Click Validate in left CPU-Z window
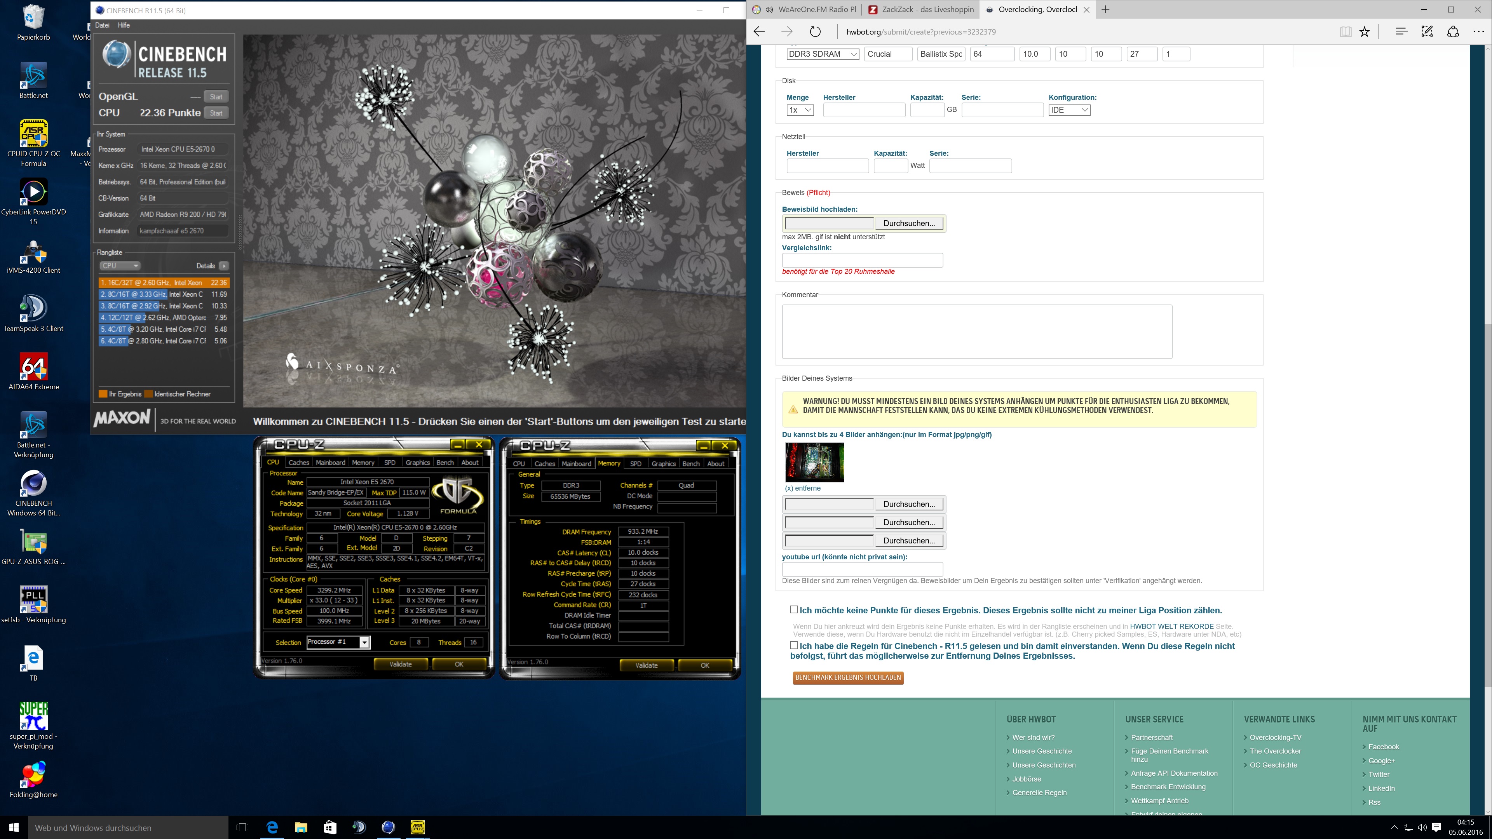1492x839 pixels. pyautogui.click(x=400, y=664)
